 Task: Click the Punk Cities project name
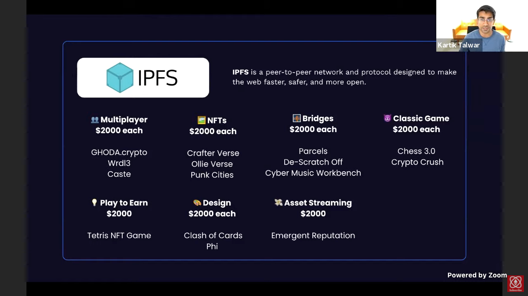[212, 175]
